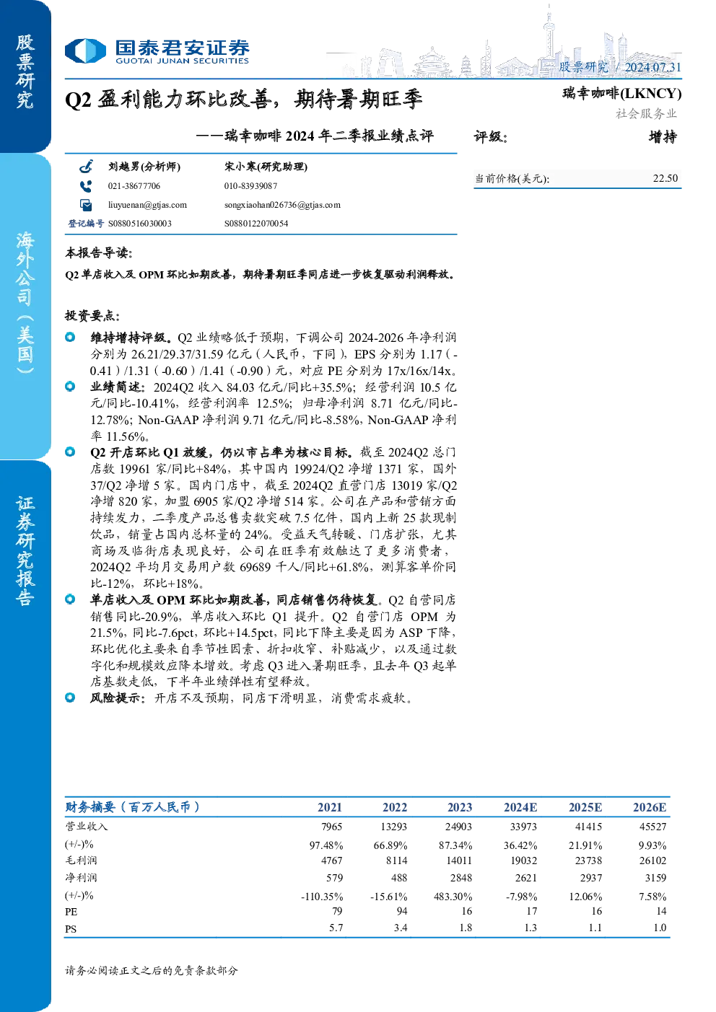Click the 本报告导读 heading
The height and width of the screenshot is (1012, 716).
(99, 252)
